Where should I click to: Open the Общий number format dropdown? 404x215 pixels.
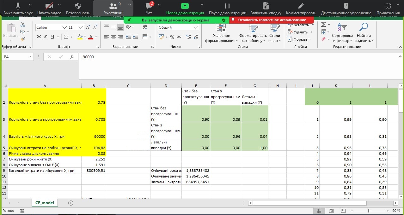[x=196, y=27]
